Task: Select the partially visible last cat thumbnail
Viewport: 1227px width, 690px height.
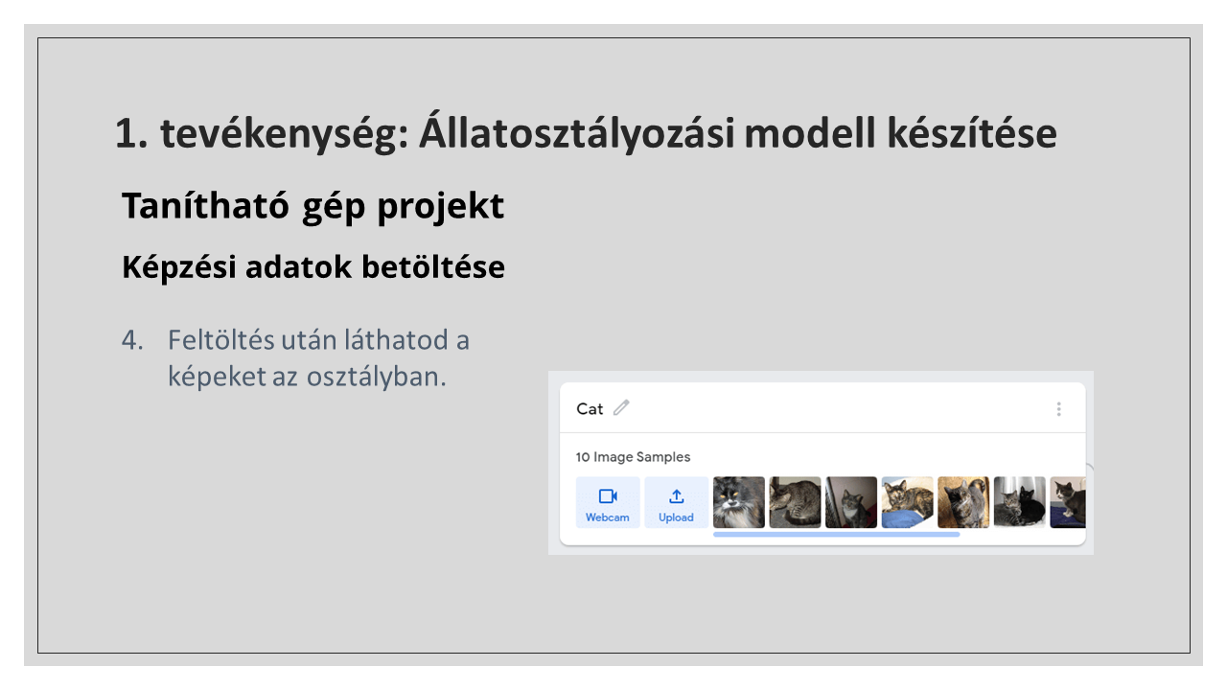Action: [1068, 502]
